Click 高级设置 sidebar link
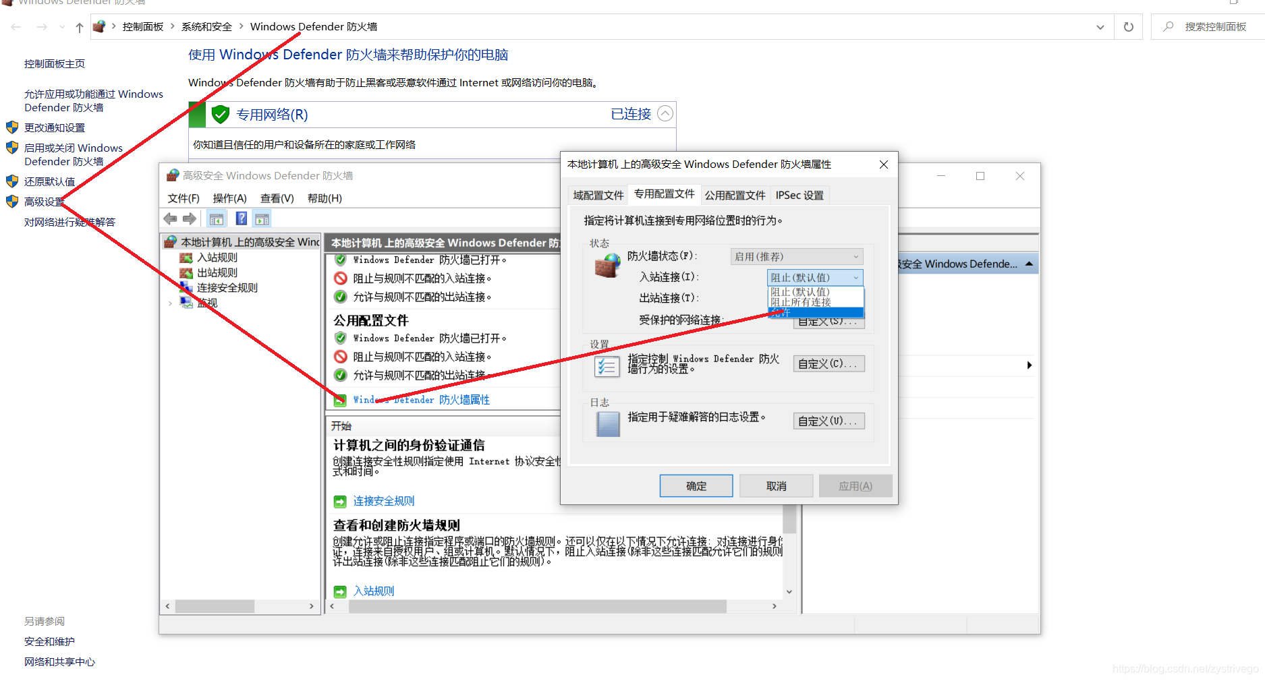The height and width of the screenshot is (681, 1265). coord(45,202)
